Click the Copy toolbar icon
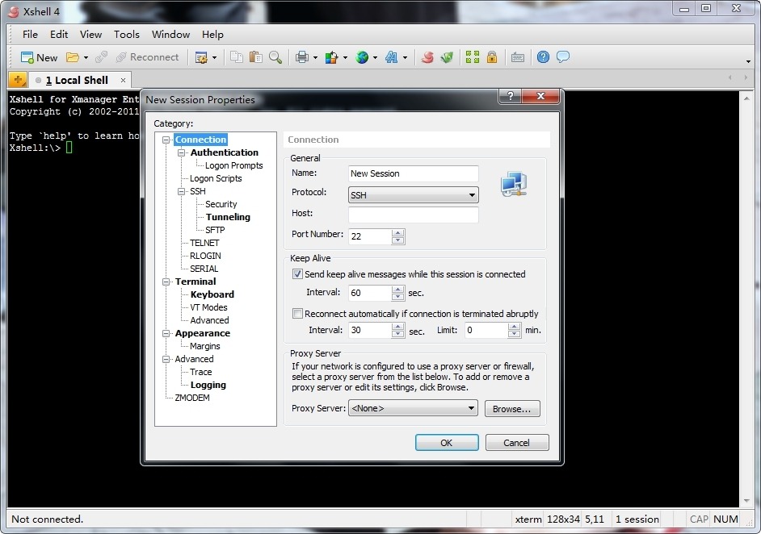The width and height of the screenshot is (761, 534). (x=237, y=57)
